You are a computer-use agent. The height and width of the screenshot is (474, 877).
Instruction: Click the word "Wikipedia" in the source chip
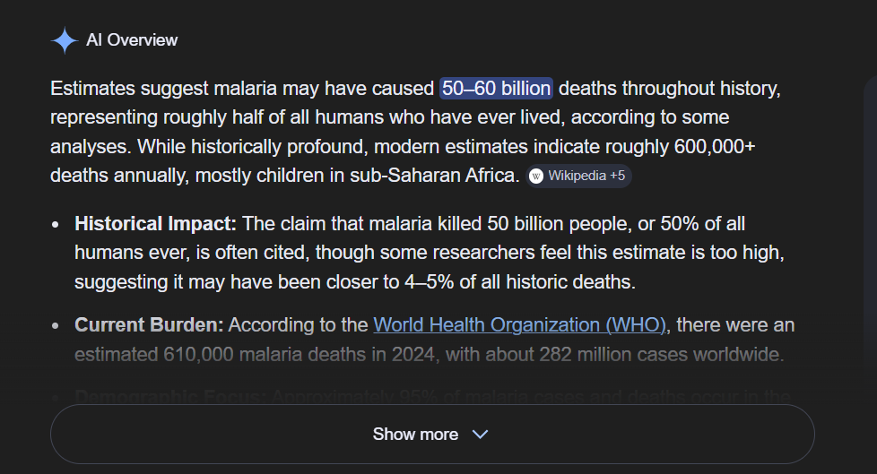(577, 177)
